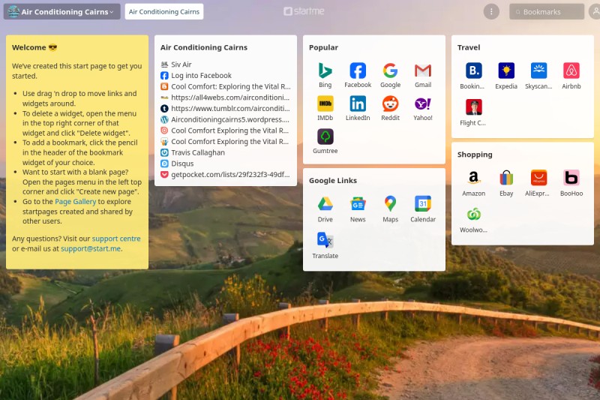Open the Google News icon
Screen dimensions: 600x400
tap(358, 203)
